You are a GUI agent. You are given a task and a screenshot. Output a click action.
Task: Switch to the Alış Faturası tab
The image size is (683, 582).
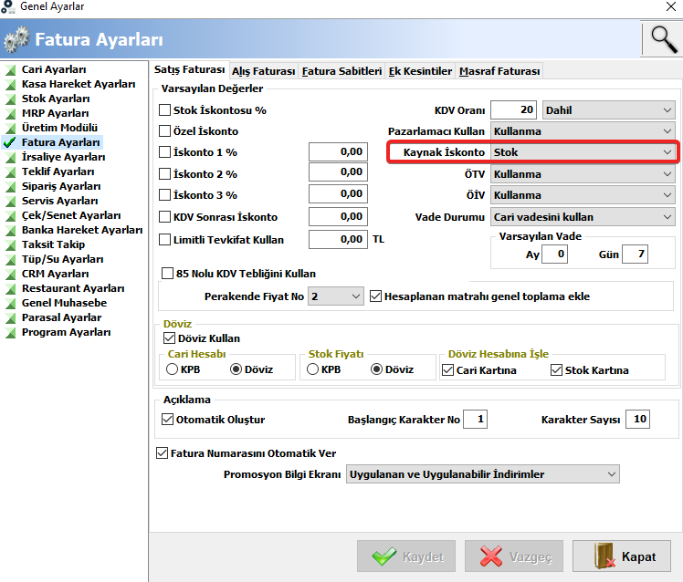tap(264, 71)
